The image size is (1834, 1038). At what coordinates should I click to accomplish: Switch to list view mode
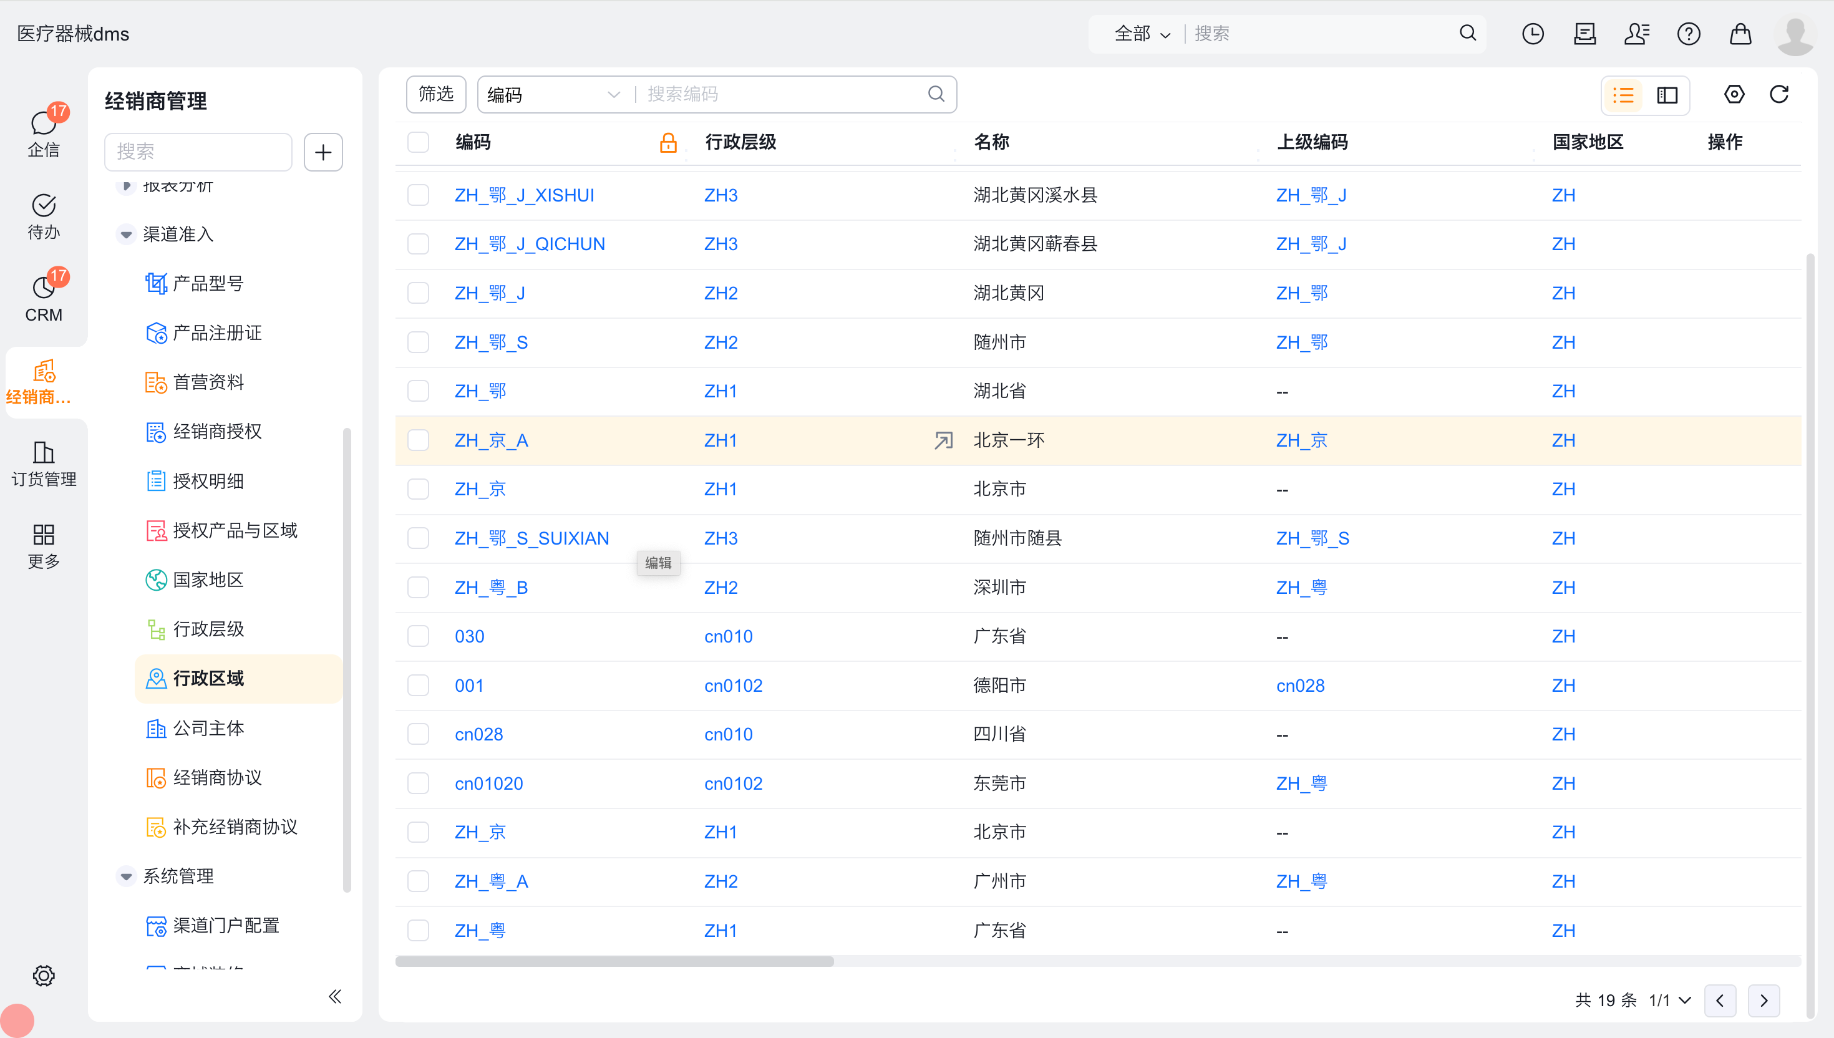click(x=1623, y=95)
